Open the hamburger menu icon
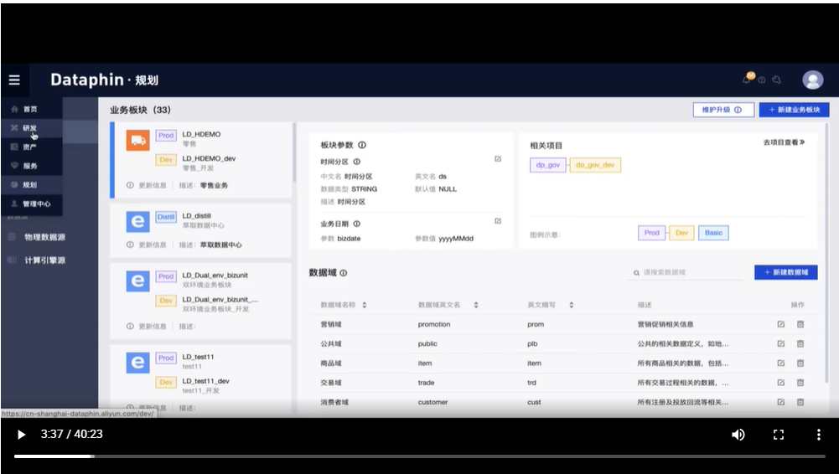839x474 pixels. click(x=14, y=80)
